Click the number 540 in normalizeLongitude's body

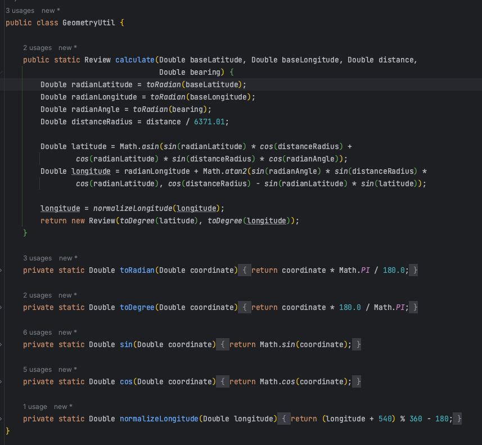tap(385, 419)
